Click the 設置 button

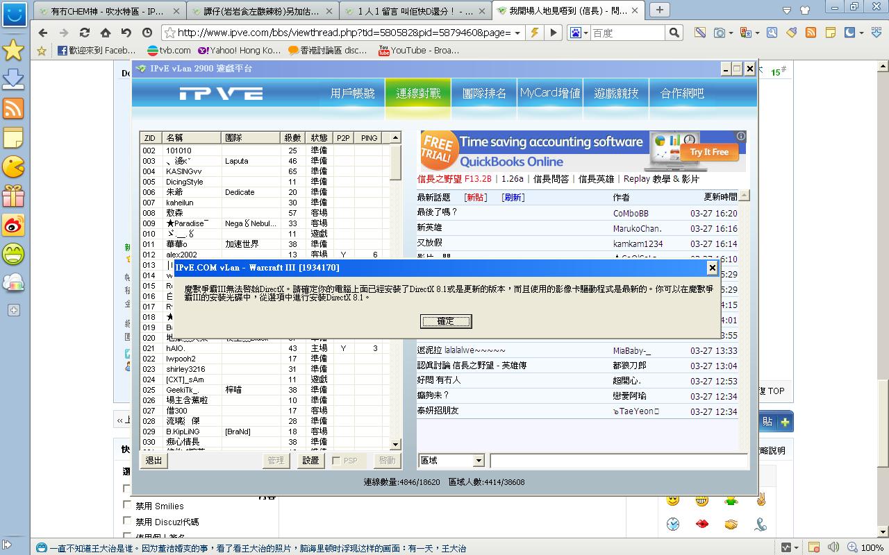tap(310, 461)
